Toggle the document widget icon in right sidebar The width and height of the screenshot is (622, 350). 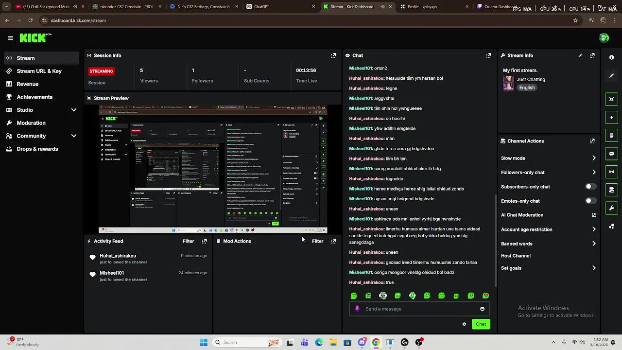[x=611, y=135]
